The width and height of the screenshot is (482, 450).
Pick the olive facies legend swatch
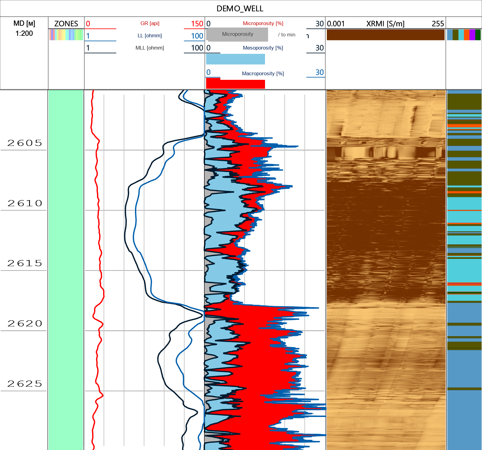(455, 35)
